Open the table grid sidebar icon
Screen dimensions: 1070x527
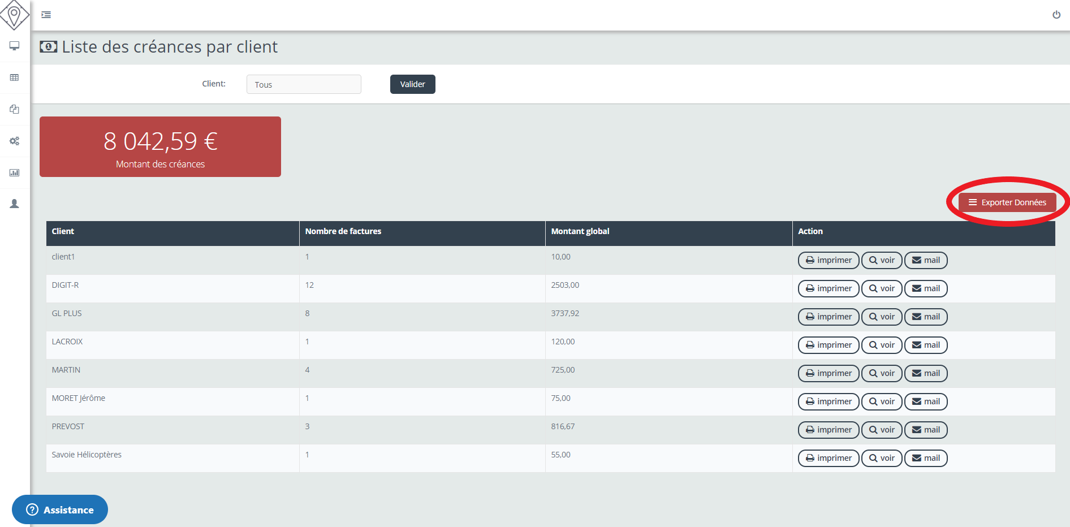click(15, 77)
